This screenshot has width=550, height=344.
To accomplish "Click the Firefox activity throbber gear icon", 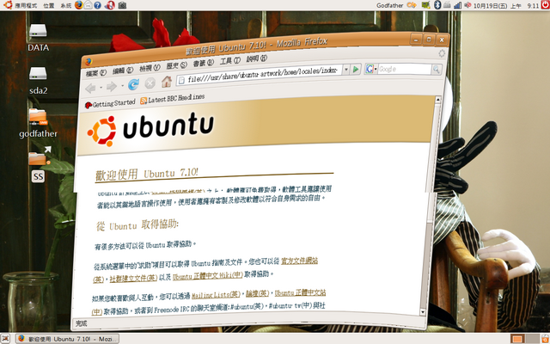I will [442, 53].
